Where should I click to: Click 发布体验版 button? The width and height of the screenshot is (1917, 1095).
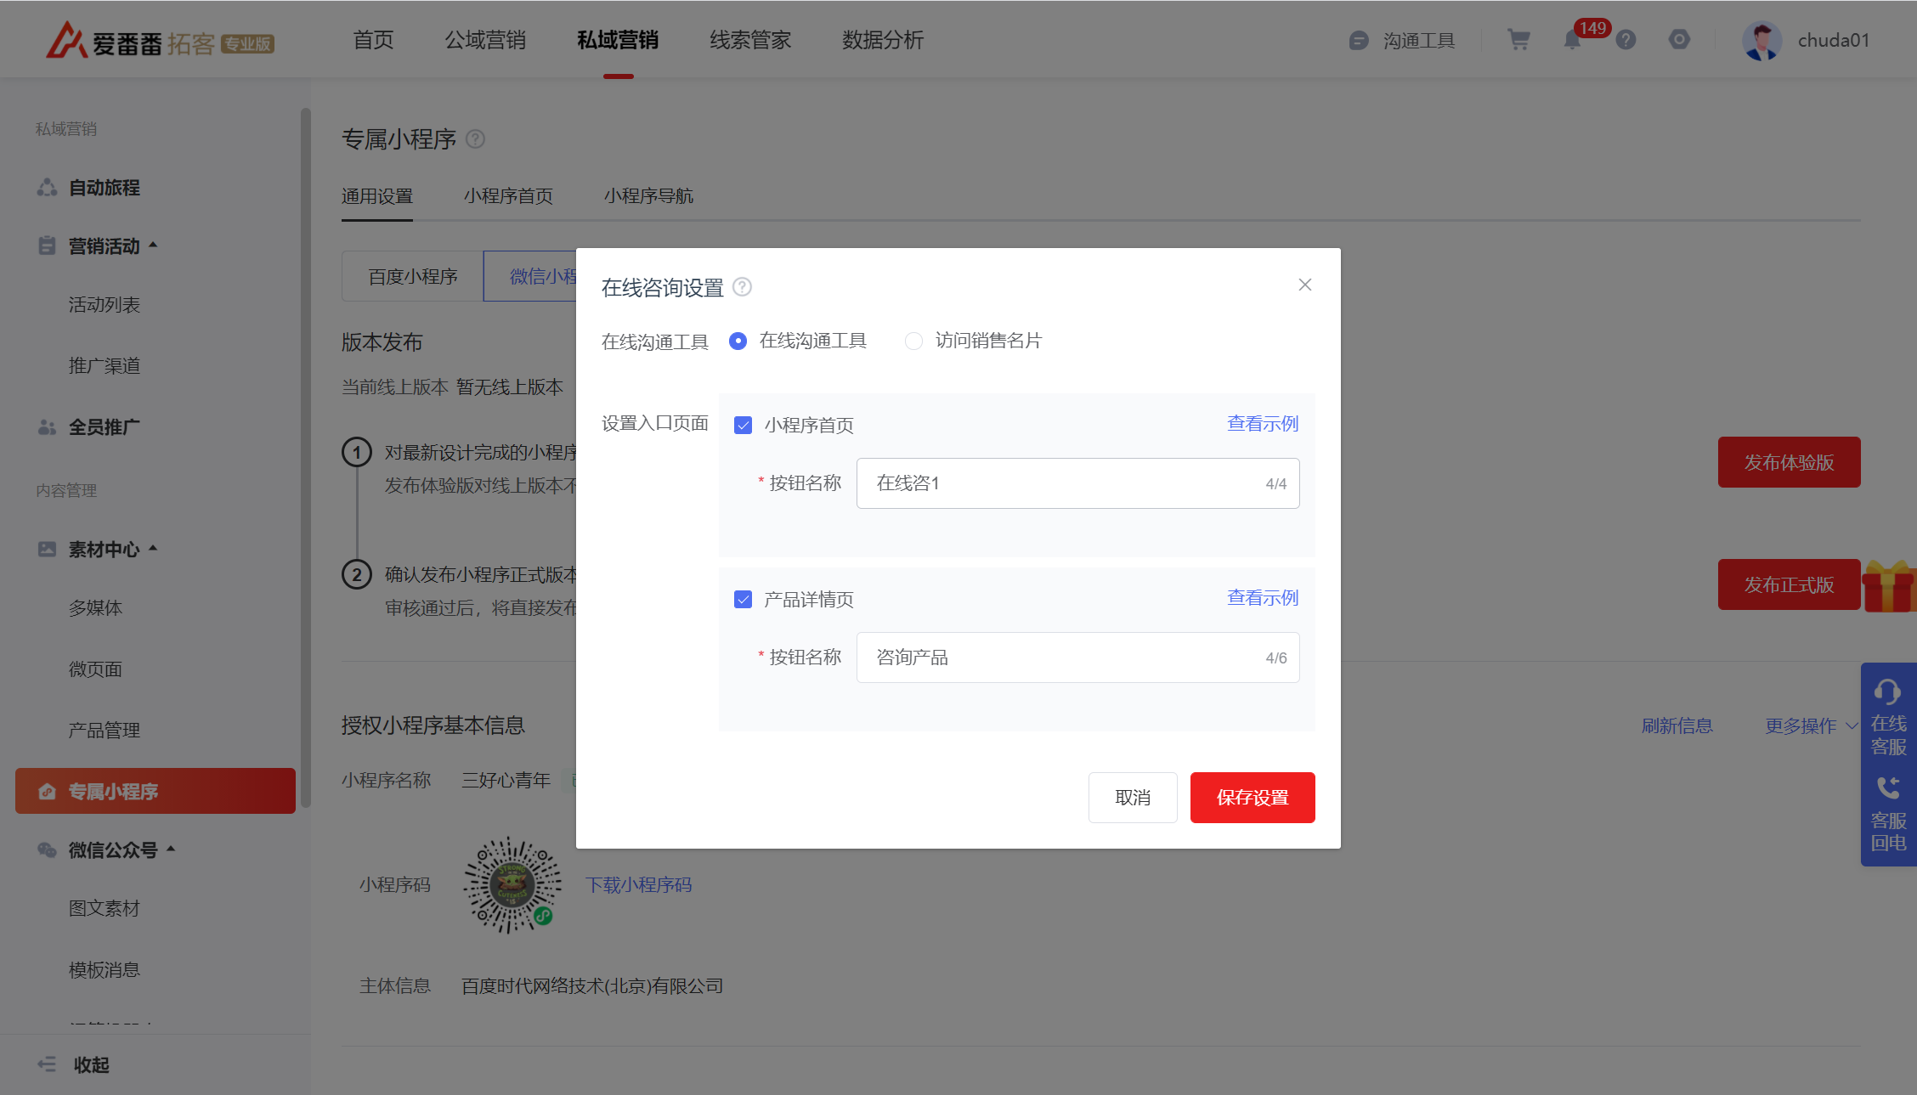pyautogui.click(x=1789, y=462)
